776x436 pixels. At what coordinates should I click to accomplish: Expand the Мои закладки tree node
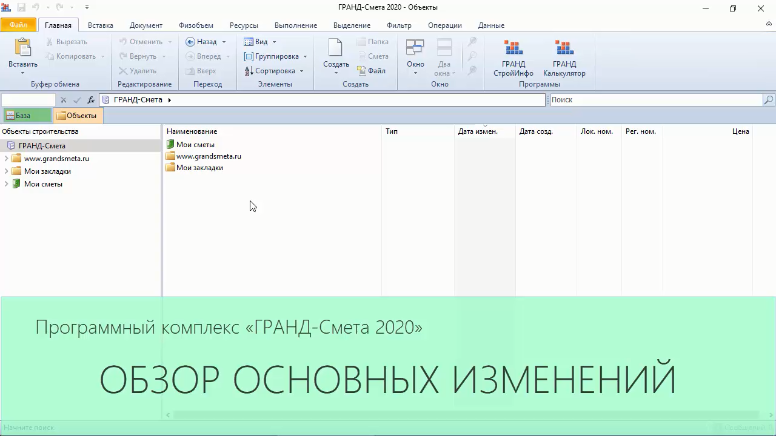coord(7,171)
